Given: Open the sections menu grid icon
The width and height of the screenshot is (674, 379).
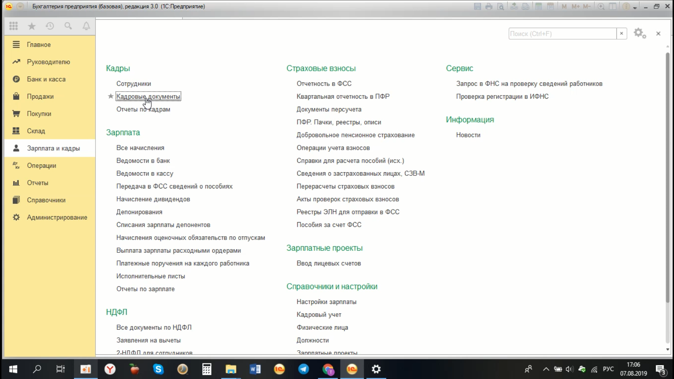Looking at the screenshot, I should pos(13,26).
